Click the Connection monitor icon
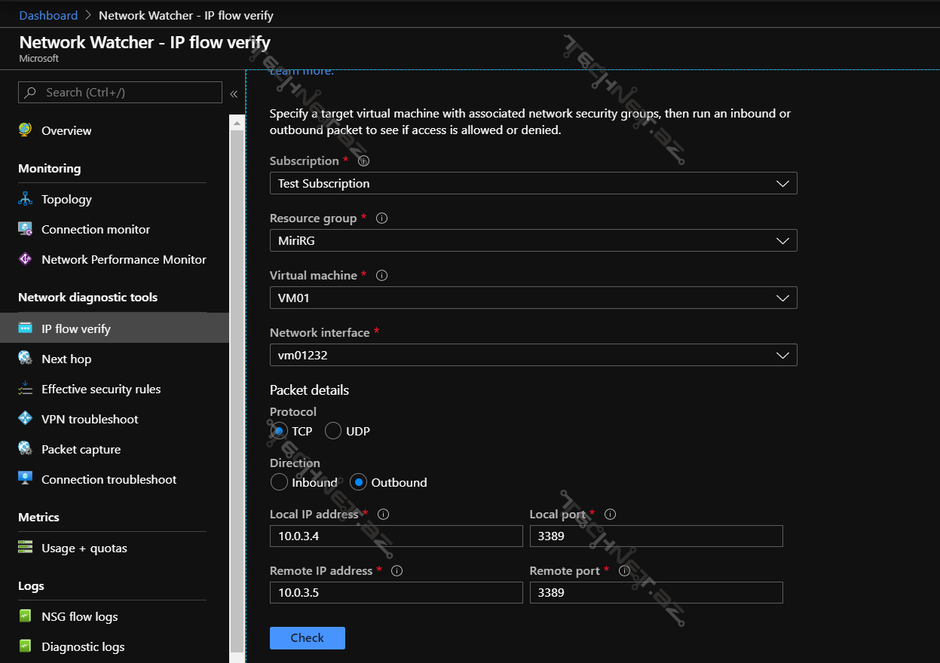 coord(26,229)
